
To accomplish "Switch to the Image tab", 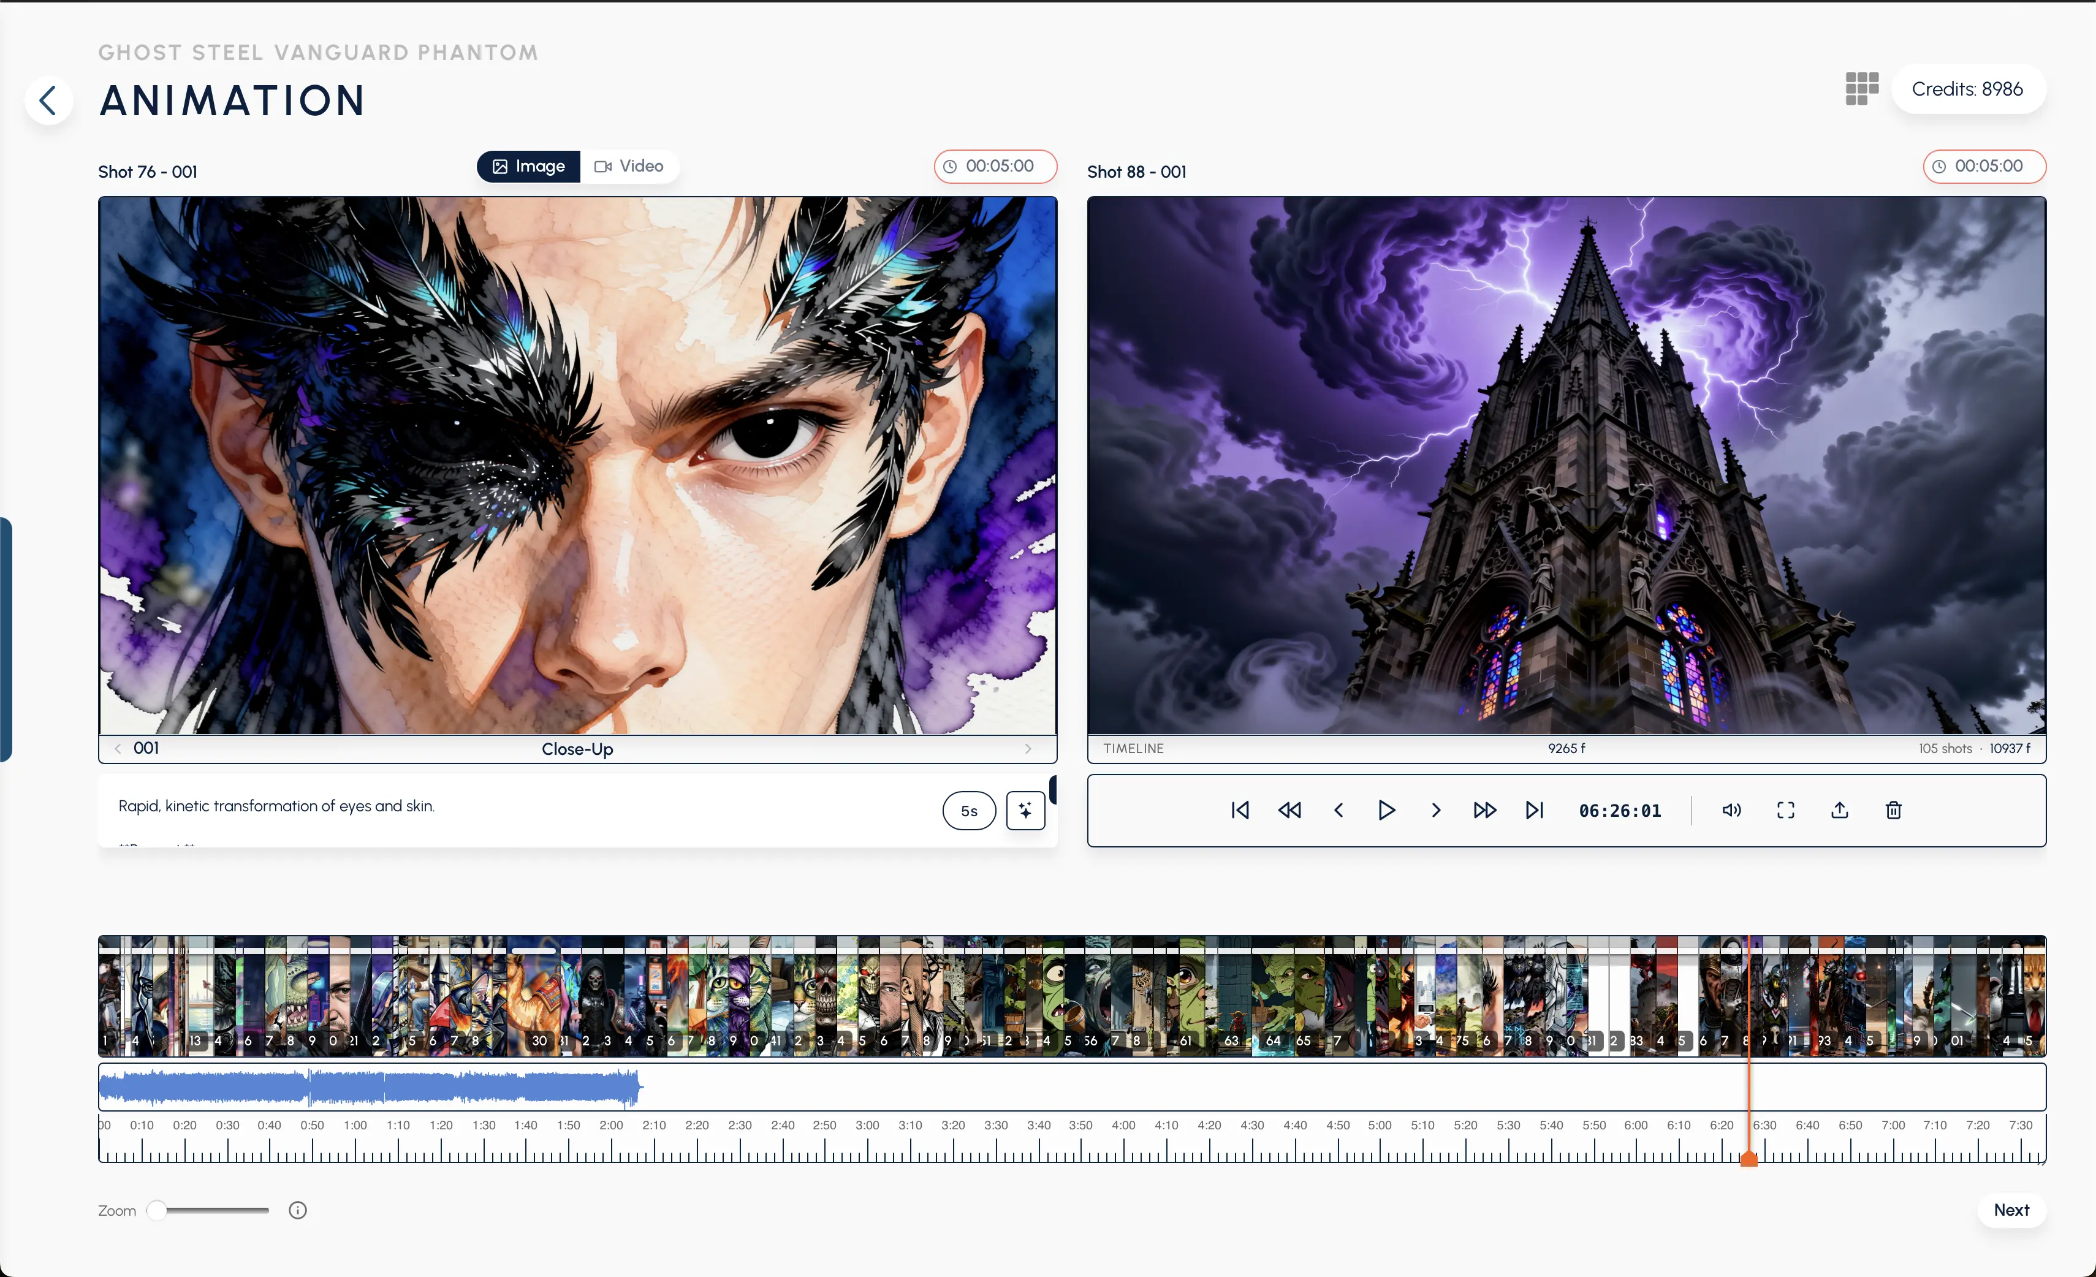I will coord(528,166).
